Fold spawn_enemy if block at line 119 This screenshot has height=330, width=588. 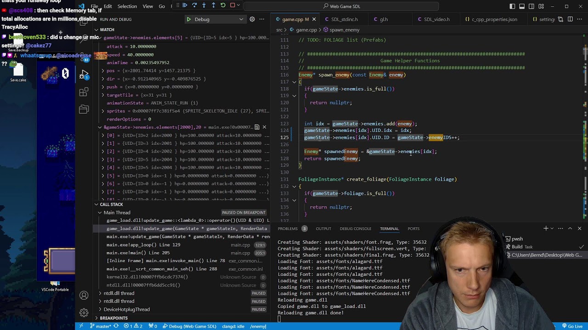coord(294,96)
